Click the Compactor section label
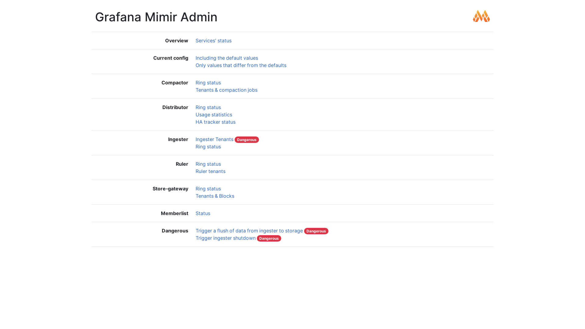Viewport: 585px width, 329px height. pos(175,83)
